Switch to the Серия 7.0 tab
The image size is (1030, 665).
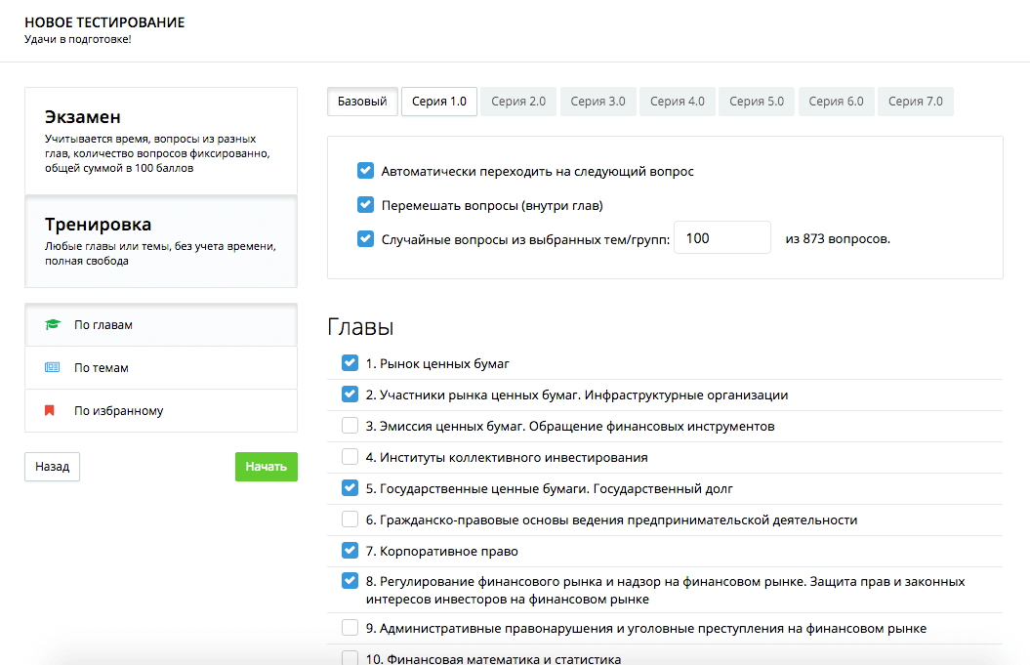point(915,102)
